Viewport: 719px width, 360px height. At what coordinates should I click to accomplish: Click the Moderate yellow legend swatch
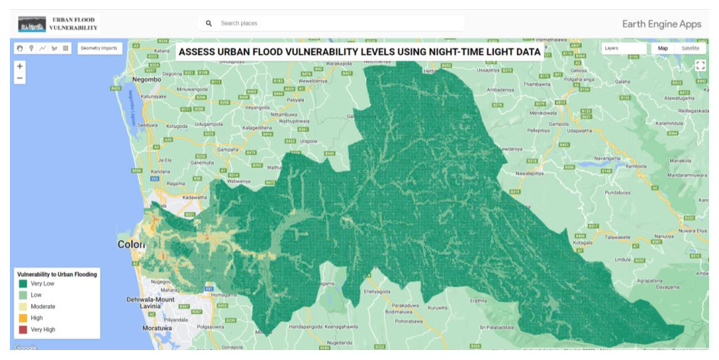point(23,307)
